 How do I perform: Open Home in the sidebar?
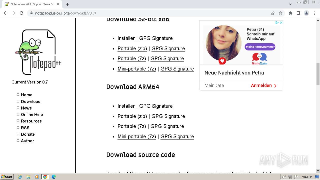tap(26, 95)
